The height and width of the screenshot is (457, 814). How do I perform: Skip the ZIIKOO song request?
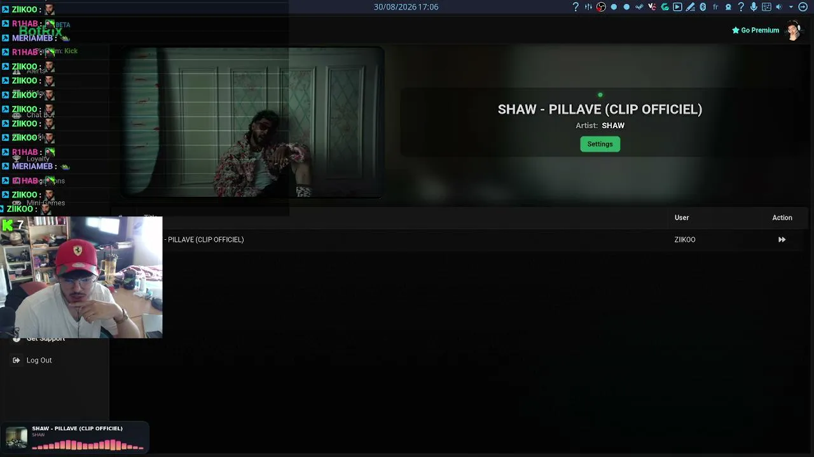point(782,240)
